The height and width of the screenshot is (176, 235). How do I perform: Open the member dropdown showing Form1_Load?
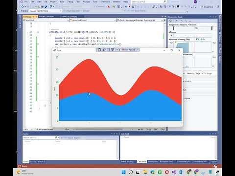[140, 20]
